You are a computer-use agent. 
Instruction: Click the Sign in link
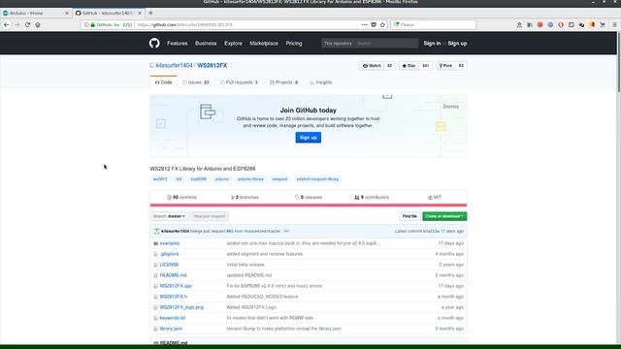click(x=432, y=43)
